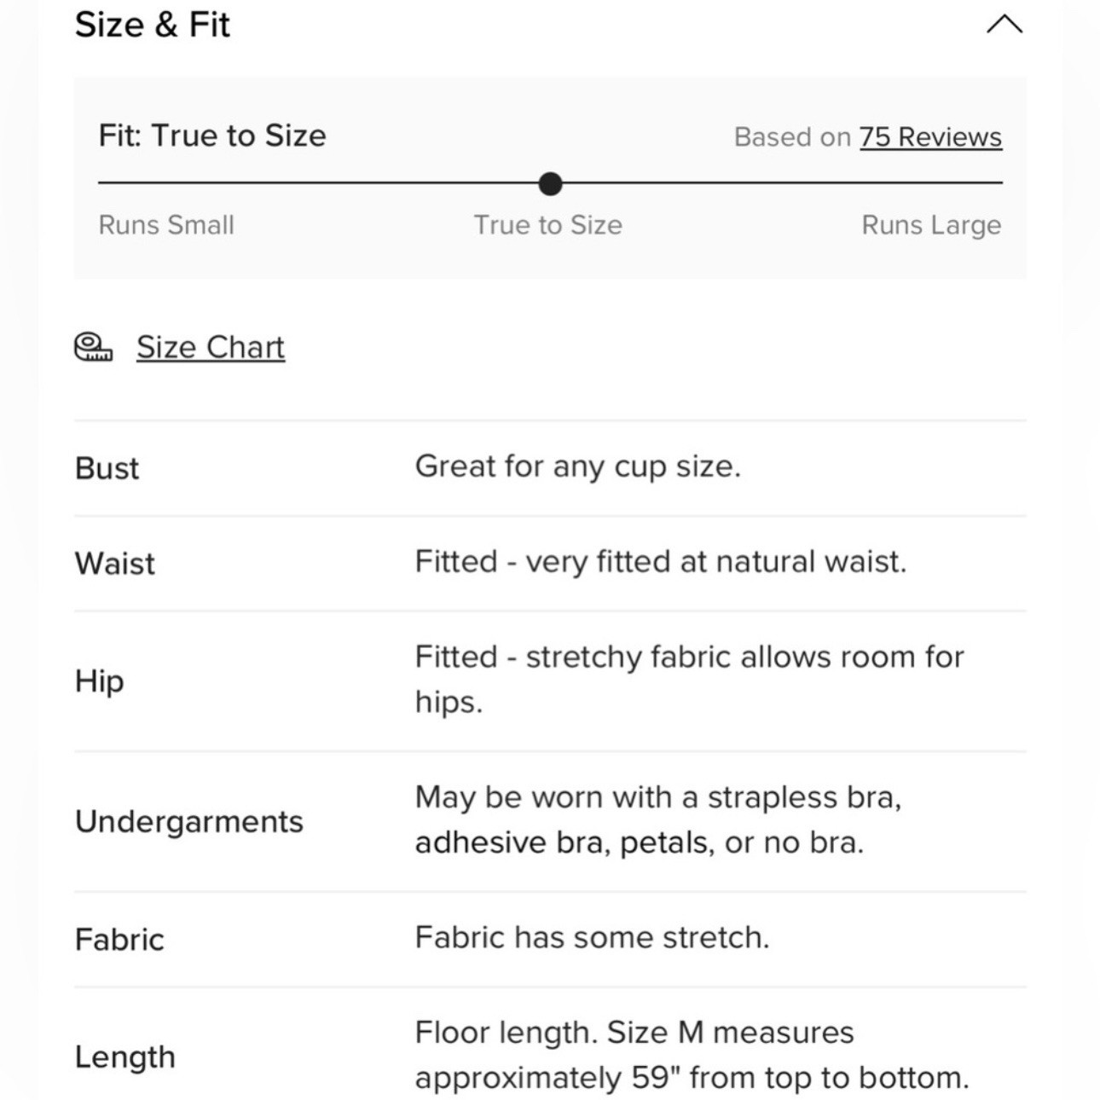1100x1100 pixels.
Task: Select the Undergarments row label
Action: (x=189, y=821)
